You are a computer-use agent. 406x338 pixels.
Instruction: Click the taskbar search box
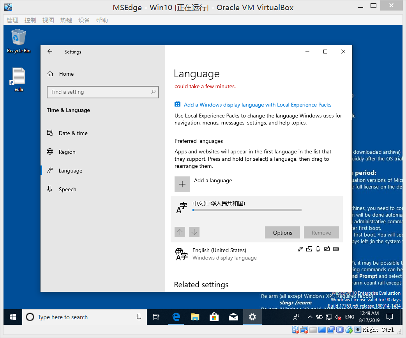click(x=85, y=317)
